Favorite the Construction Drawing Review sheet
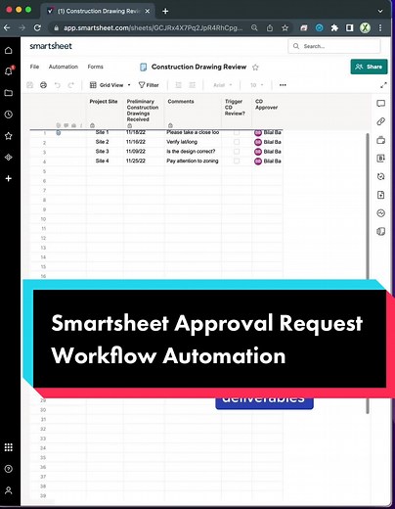Image resolution: width=395 pixels, height=509 pixels. tap(255, 68)
